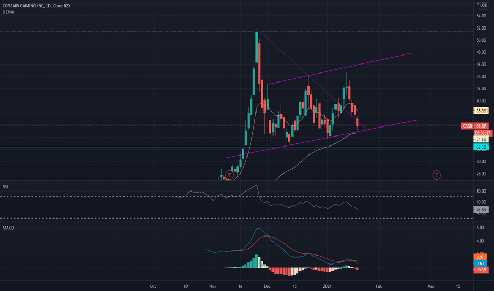The width and height of the screenshot is (494, 291).
Task: Click the 6.00 MACD axis label
Action: [480, 228]
